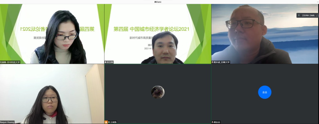The width and height of the screenshot is (319, 124).
Task: Click the 正在讲话 speaking indicator text
Action: (308, 15)
